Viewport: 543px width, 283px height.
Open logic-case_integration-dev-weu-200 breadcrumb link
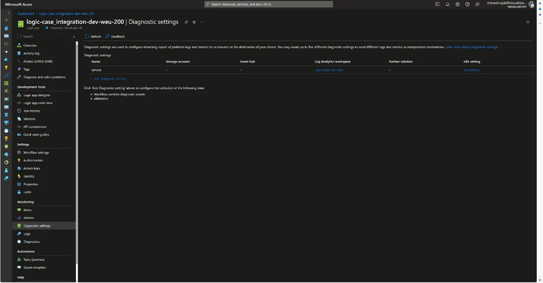pos(67,14)
